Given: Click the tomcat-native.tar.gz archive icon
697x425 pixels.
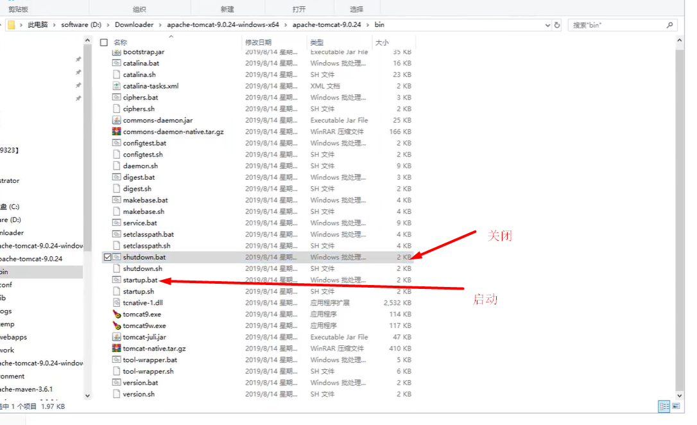Looking at the screenshot, I should point(116,349).
